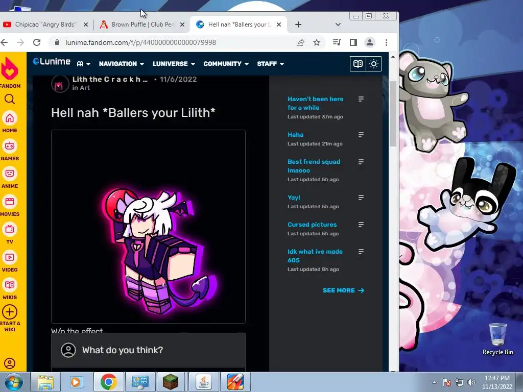The height and width of the screenshot is (392, 523).
Task: Open Java app on taskbar
Action: 204,382
